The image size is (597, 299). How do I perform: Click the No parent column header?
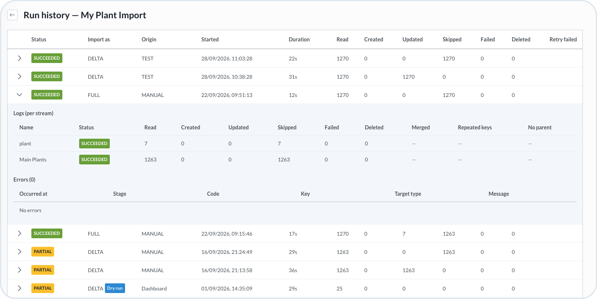pos(540,128)
